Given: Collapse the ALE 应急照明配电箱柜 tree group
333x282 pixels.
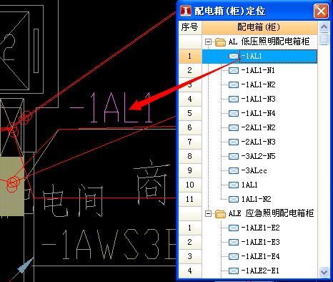Looking at the screenshot, I should [208, 213].
